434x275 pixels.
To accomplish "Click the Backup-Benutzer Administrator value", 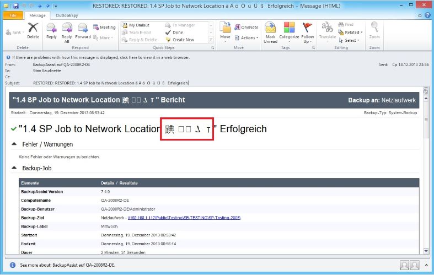I will coord(128,209).
